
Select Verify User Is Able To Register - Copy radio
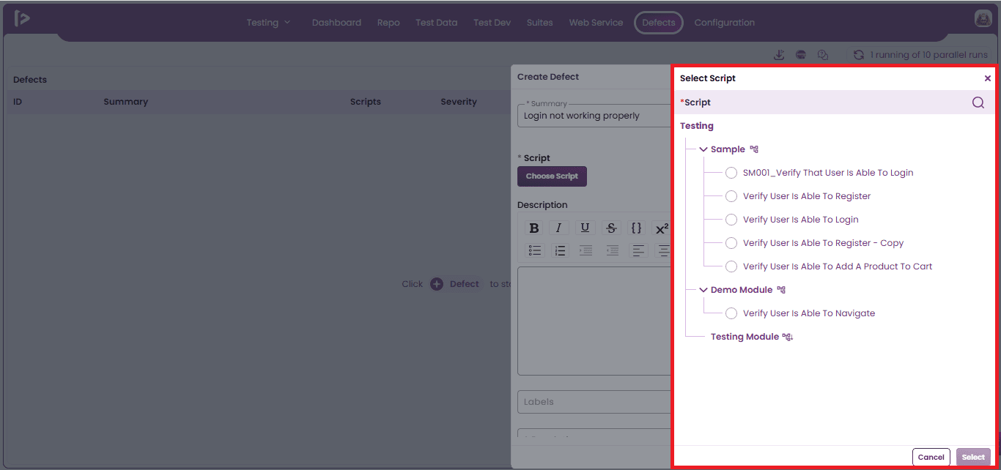pyautogui.click(x=731, y=243)
